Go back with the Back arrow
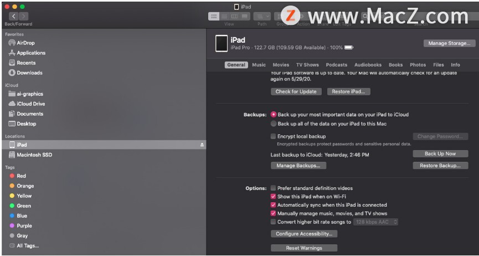The image size is (479, 256). [14, 16]
